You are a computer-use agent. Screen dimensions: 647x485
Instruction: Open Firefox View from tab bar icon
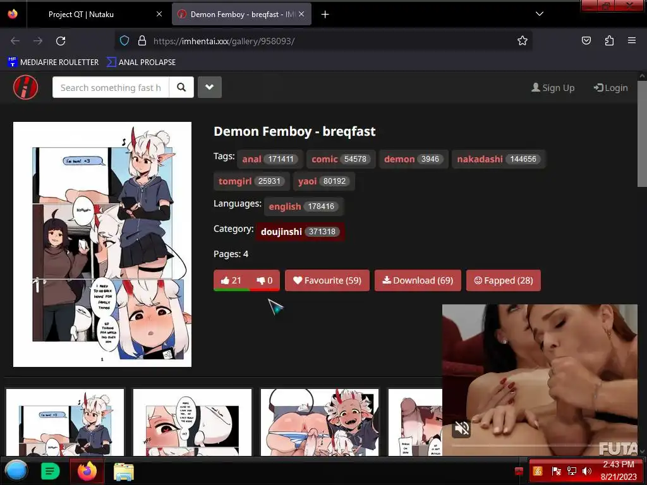(x=13, y=14)
